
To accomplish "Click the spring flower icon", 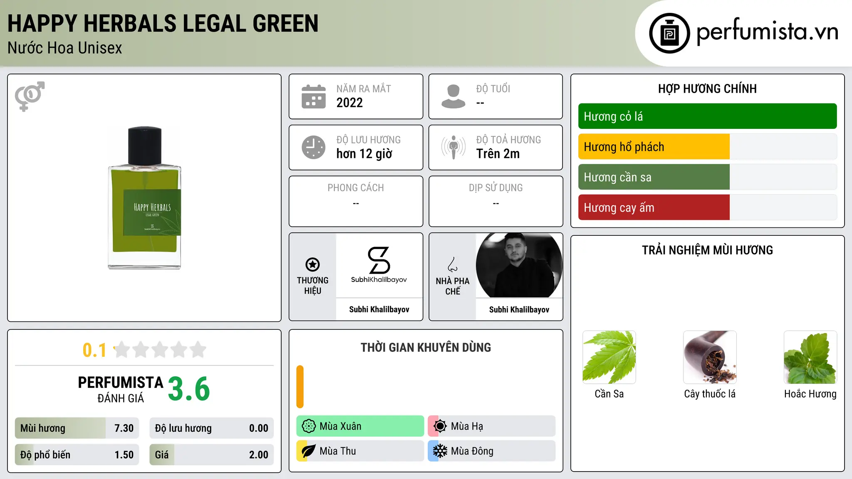I will click(309, 426).
